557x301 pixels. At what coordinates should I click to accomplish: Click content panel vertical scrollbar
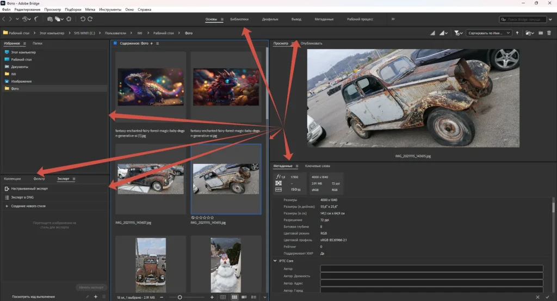267,83
